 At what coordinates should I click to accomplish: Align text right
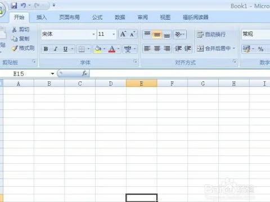(166, 49)
